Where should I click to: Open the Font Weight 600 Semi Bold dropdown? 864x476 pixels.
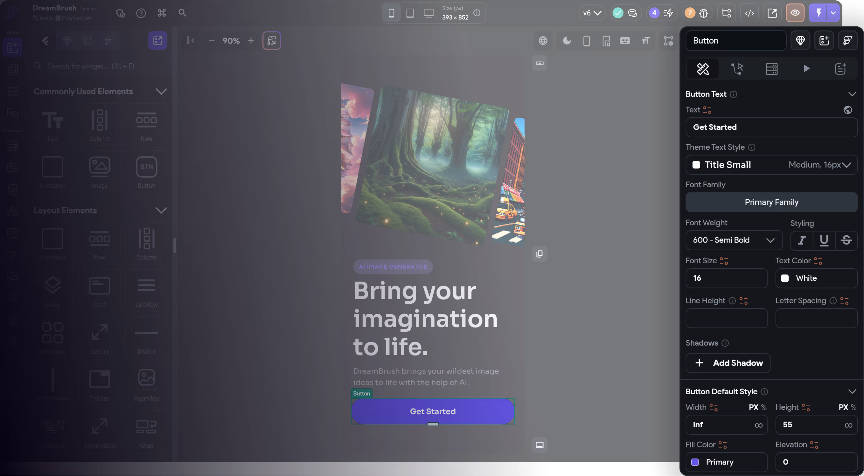tap(734, 240)
